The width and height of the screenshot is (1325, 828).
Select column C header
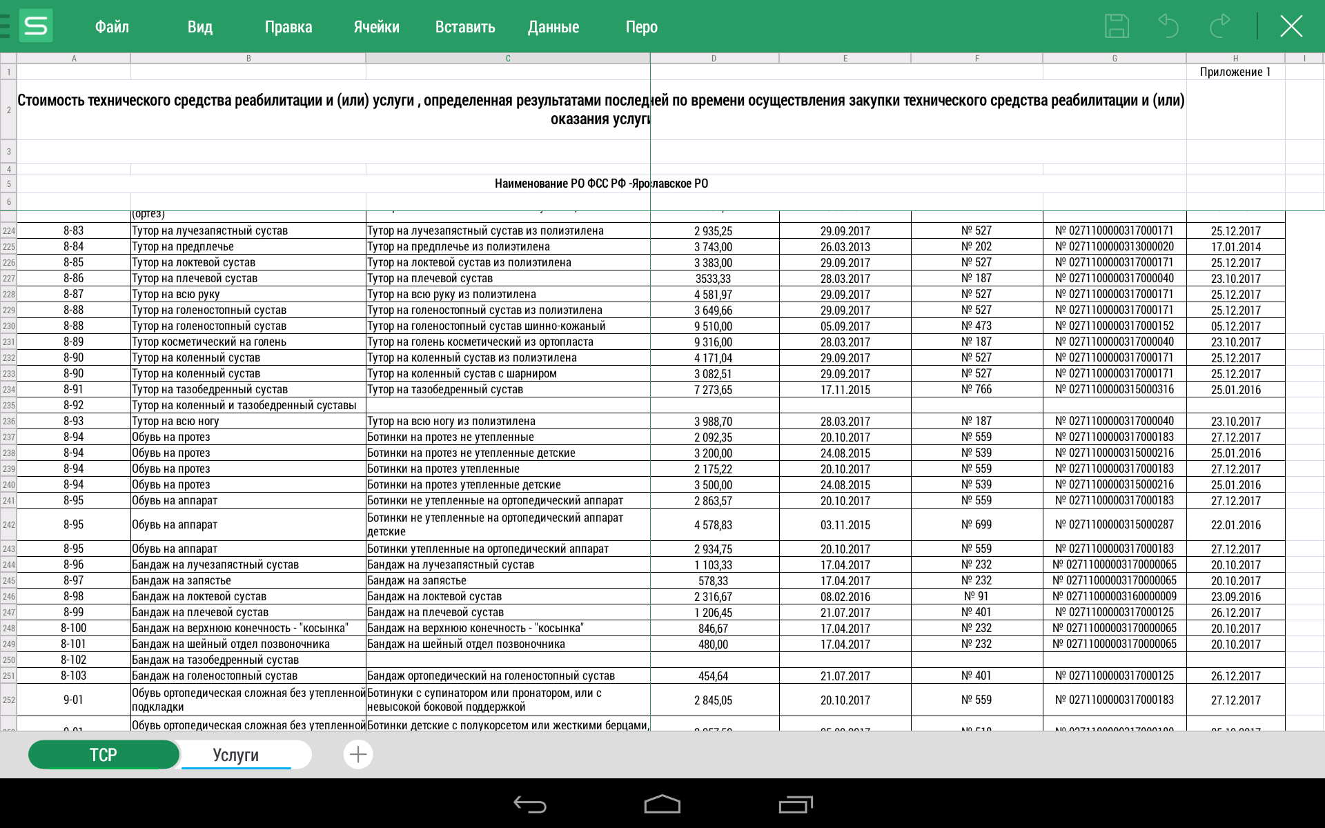click(x=508, y=59)
